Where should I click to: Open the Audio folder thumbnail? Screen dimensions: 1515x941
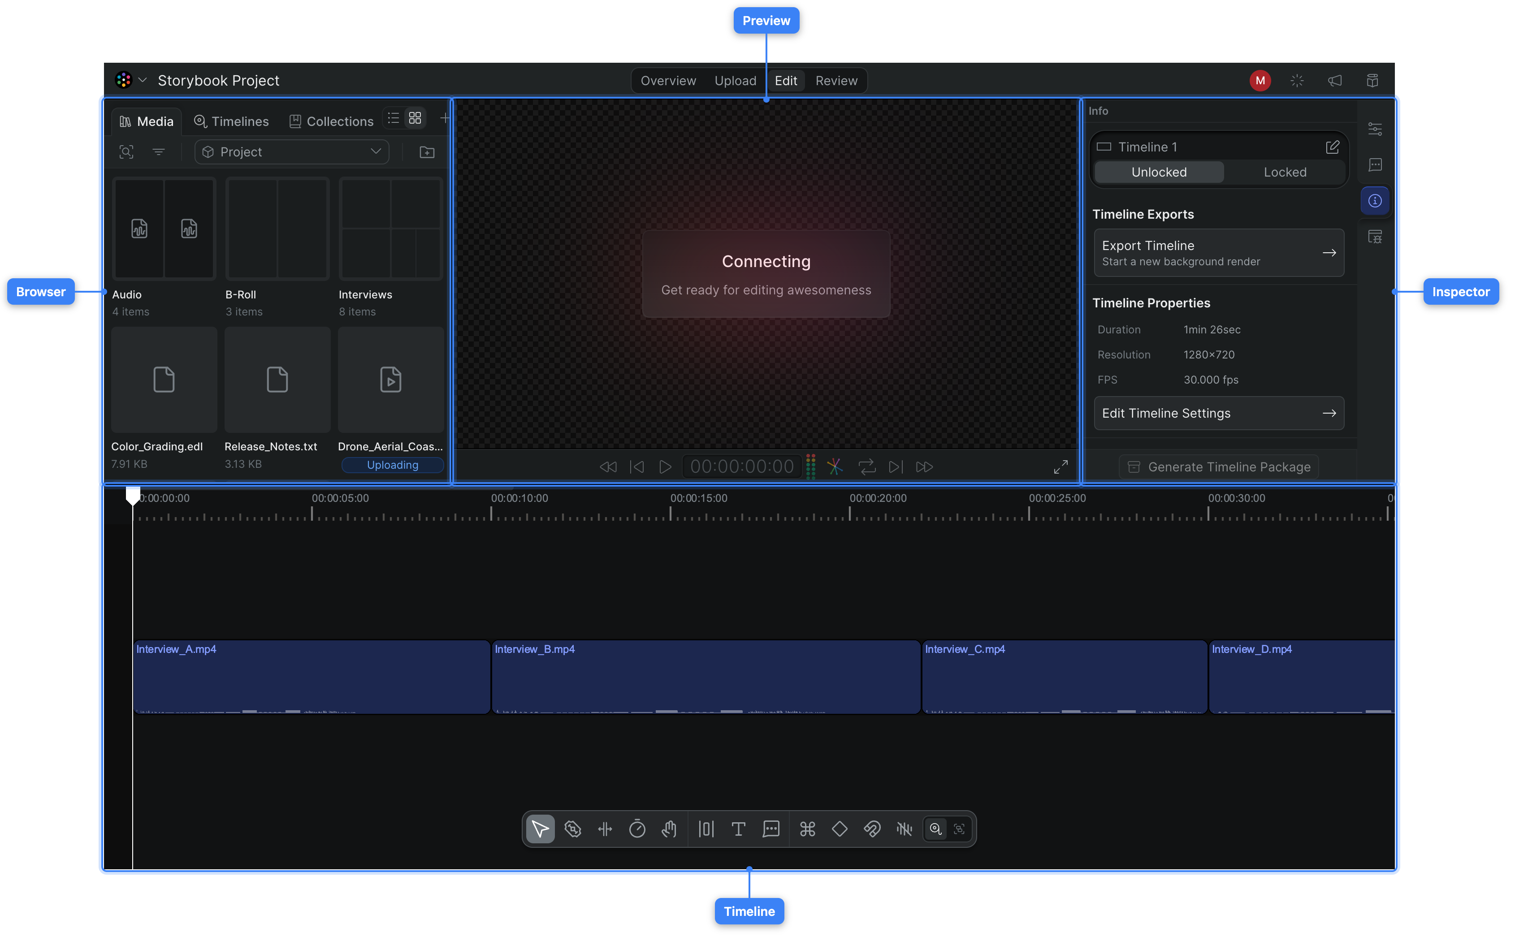click(x=164, y=229)
